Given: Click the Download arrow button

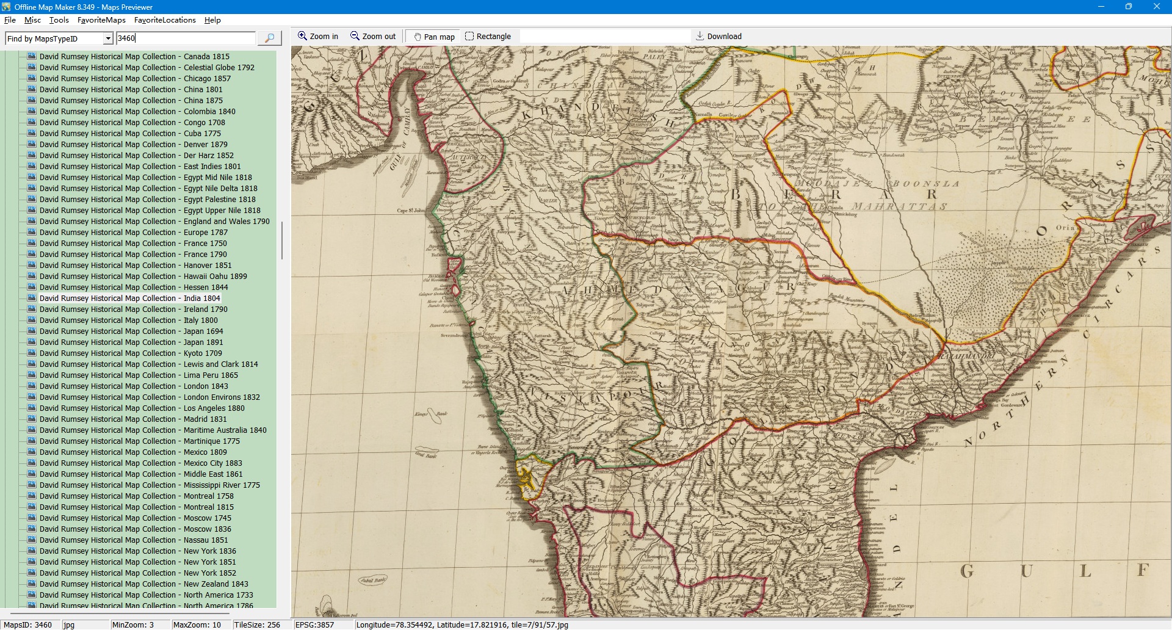Looking at the screenshot, I should 718,37.
